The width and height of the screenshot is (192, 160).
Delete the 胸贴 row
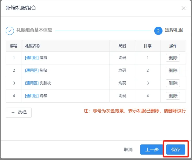[173, 70]
